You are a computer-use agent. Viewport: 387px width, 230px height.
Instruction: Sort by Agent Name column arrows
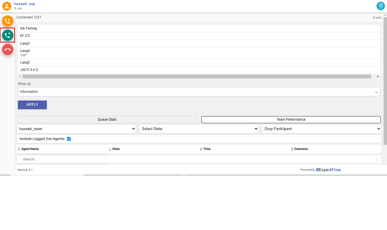point(19,149)
